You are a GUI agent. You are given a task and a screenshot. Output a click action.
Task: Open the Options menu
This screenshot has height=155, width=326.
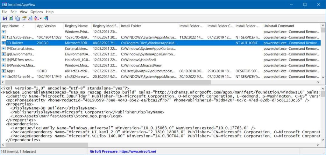pyautogui.click(x=37, y=12)
